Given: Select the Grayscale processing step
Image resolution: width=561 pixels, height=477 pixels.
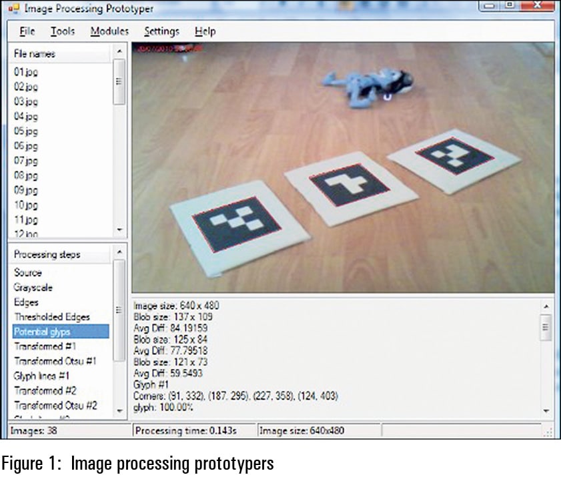Looking at the screenshot, I should [33, 288].
